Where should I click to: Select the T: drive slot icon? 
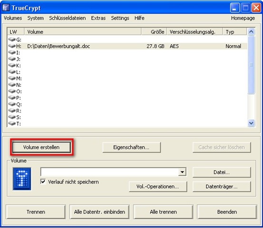(x=12, y=123)
